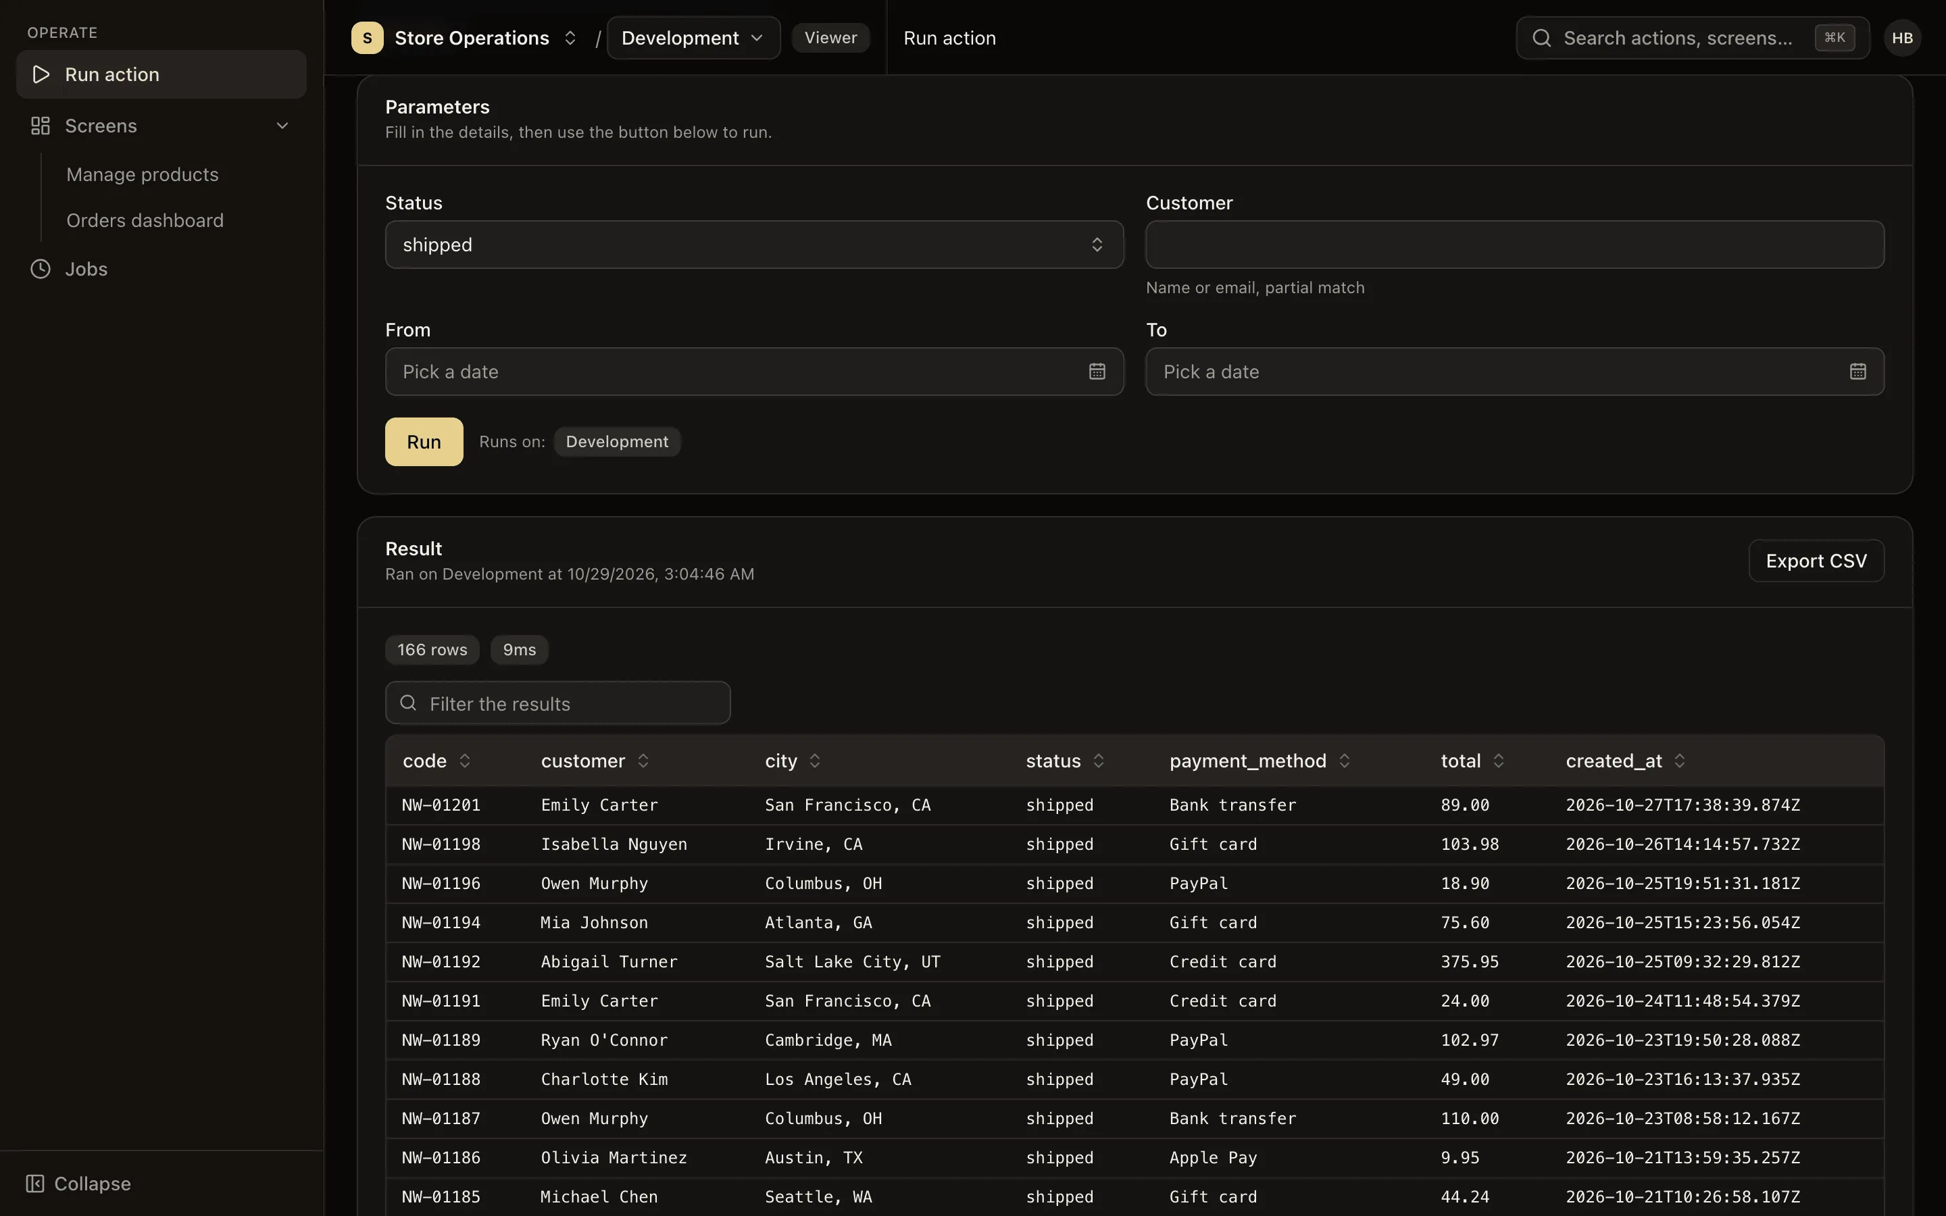
Task: Click the Run action play icon in sidebar
Action: (x=41, y=74)
